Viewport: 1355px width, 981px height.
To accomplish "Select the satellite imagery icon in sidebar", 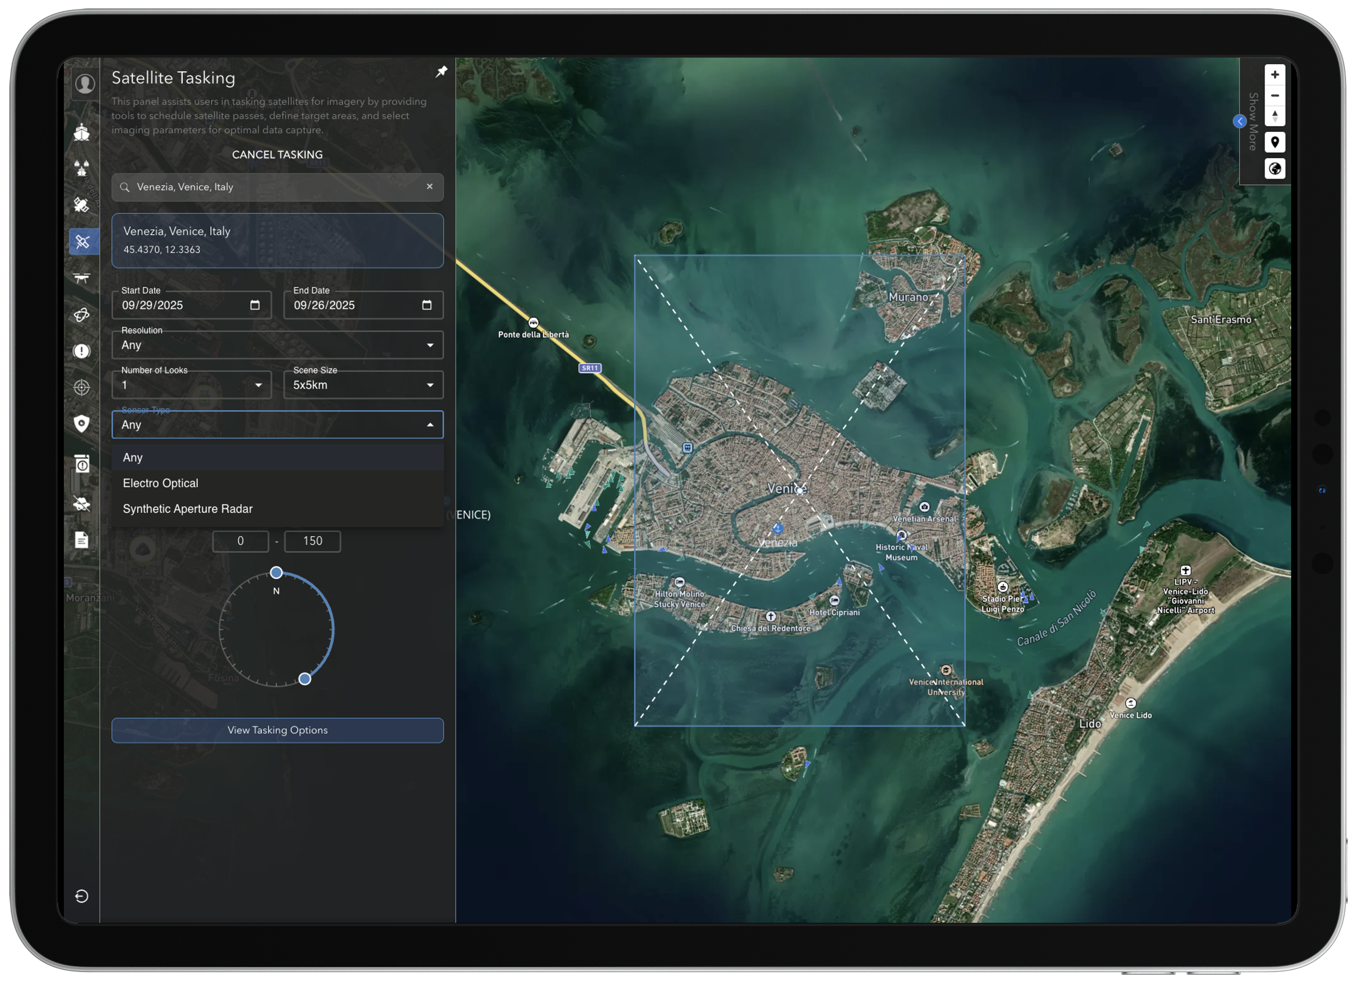I will (x=82, y=205).
